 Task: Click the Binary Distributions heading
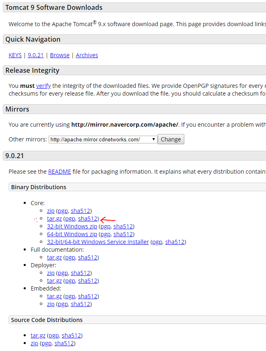pos(39,187)
